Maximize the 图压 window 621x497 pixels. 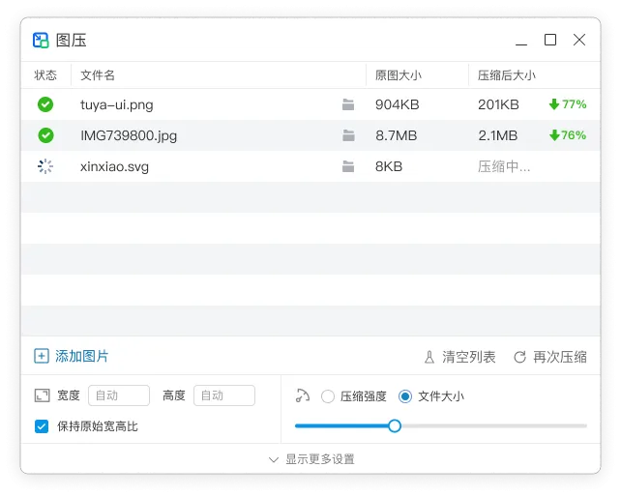pyautogui.click(x=550, y=40)
